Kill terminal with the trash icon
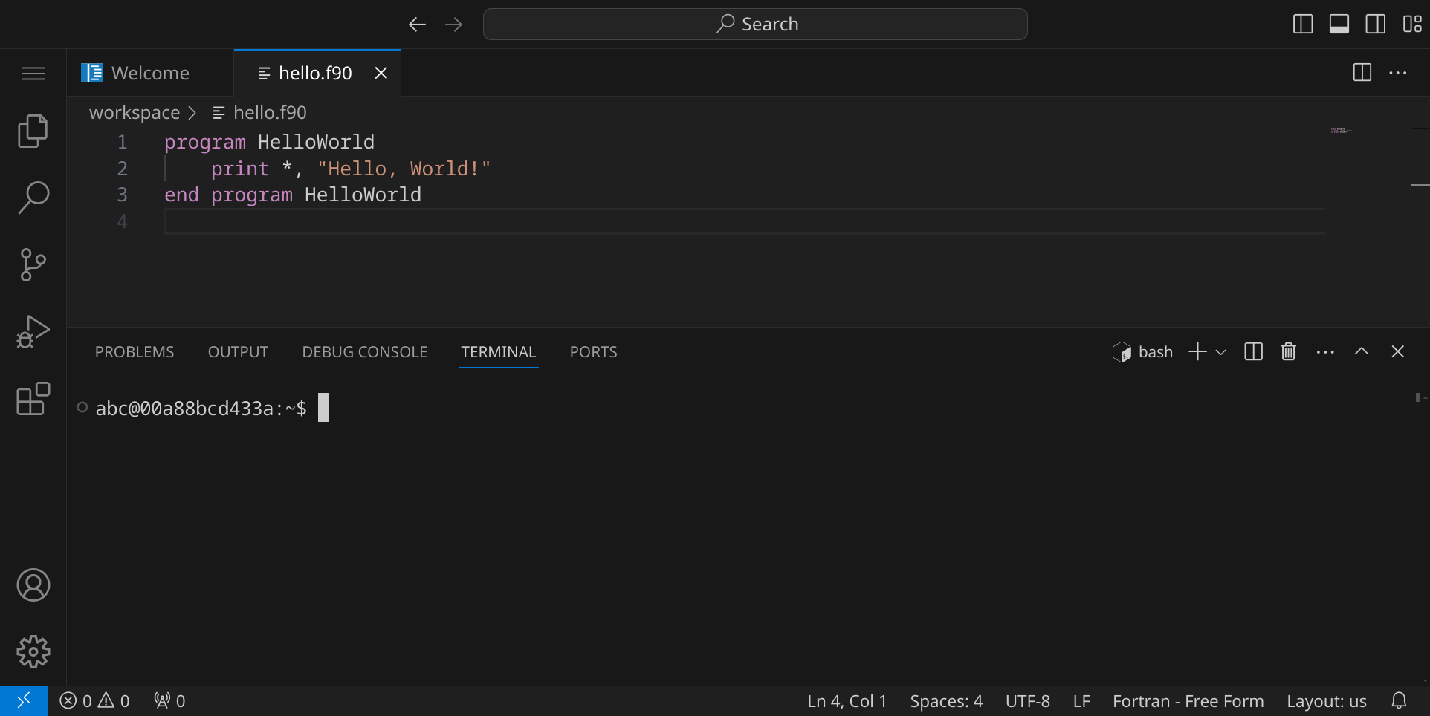 pyautogui.click(x=1288, y=352)
